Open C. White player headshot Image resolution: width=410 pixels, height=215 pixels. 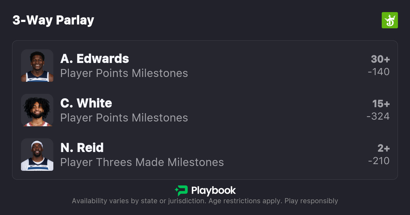(x=37, y=110)
